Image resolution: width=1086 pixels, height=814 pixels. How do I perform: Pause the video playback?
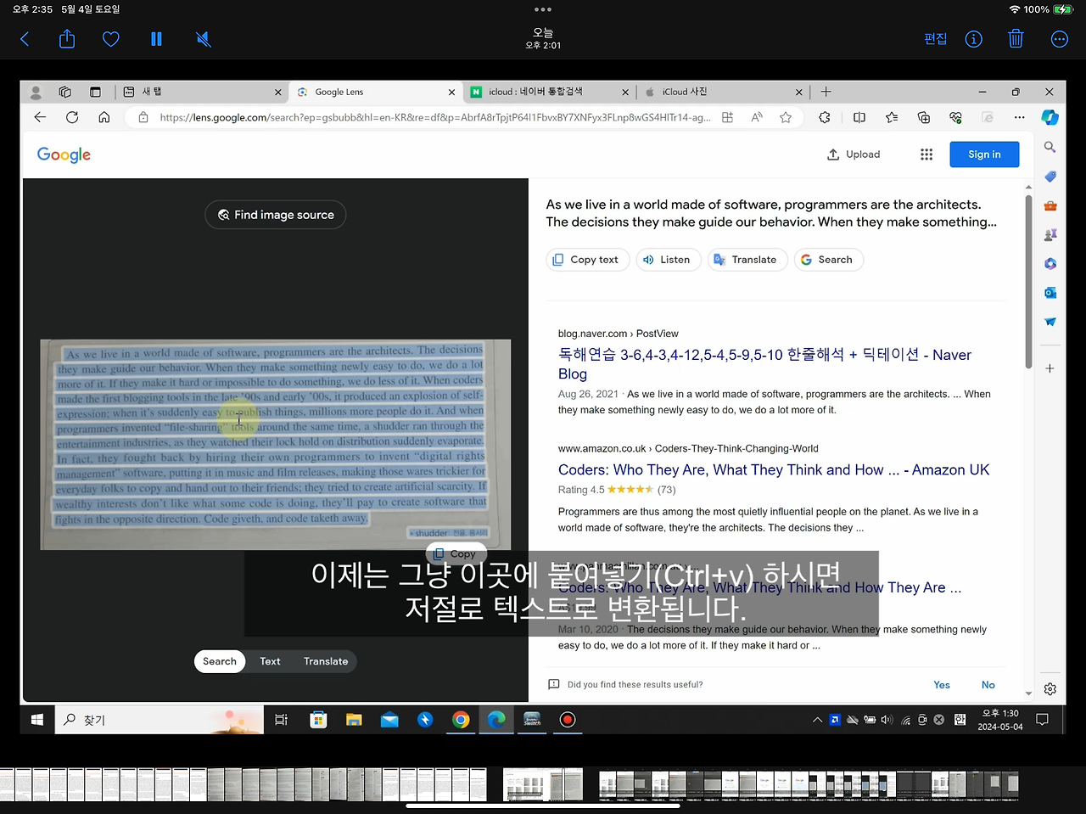point(156,39)
